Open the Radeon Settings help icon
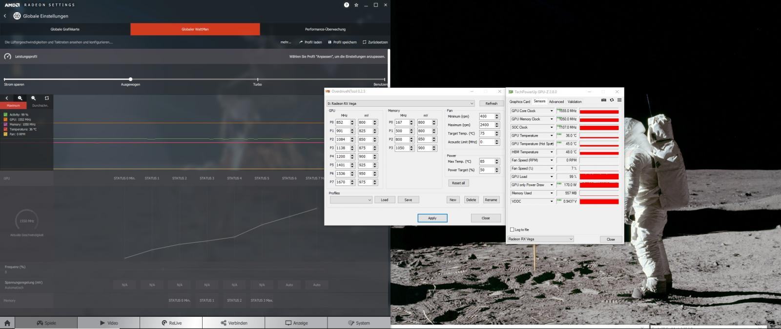The height and width of the screenshot is (329, 781). click(x=347, y=5)
